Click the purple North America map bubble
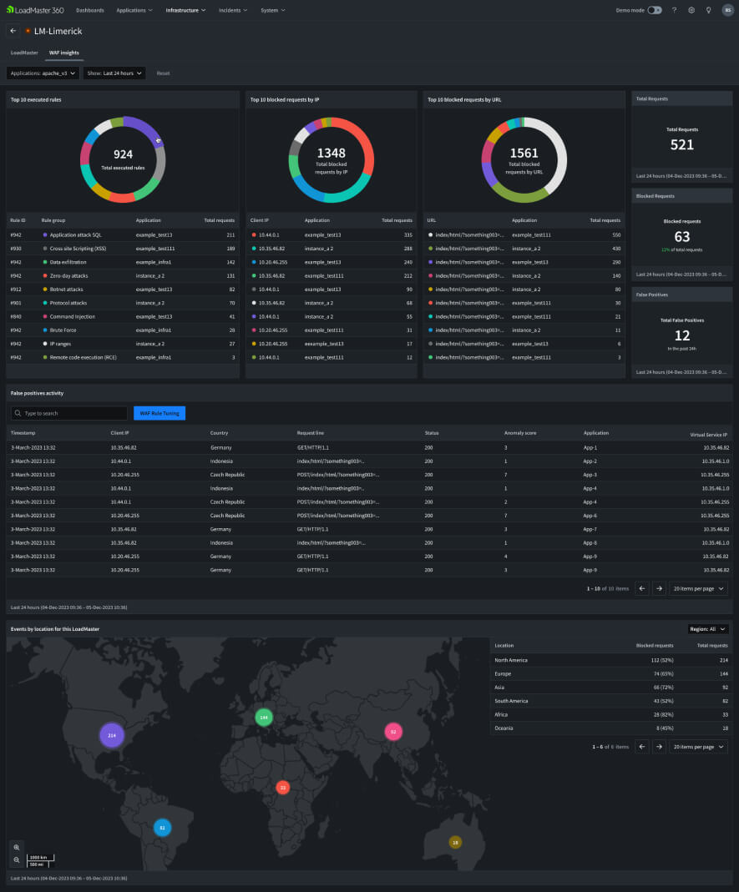Viewport: 739px width, 892px height. 112,735
